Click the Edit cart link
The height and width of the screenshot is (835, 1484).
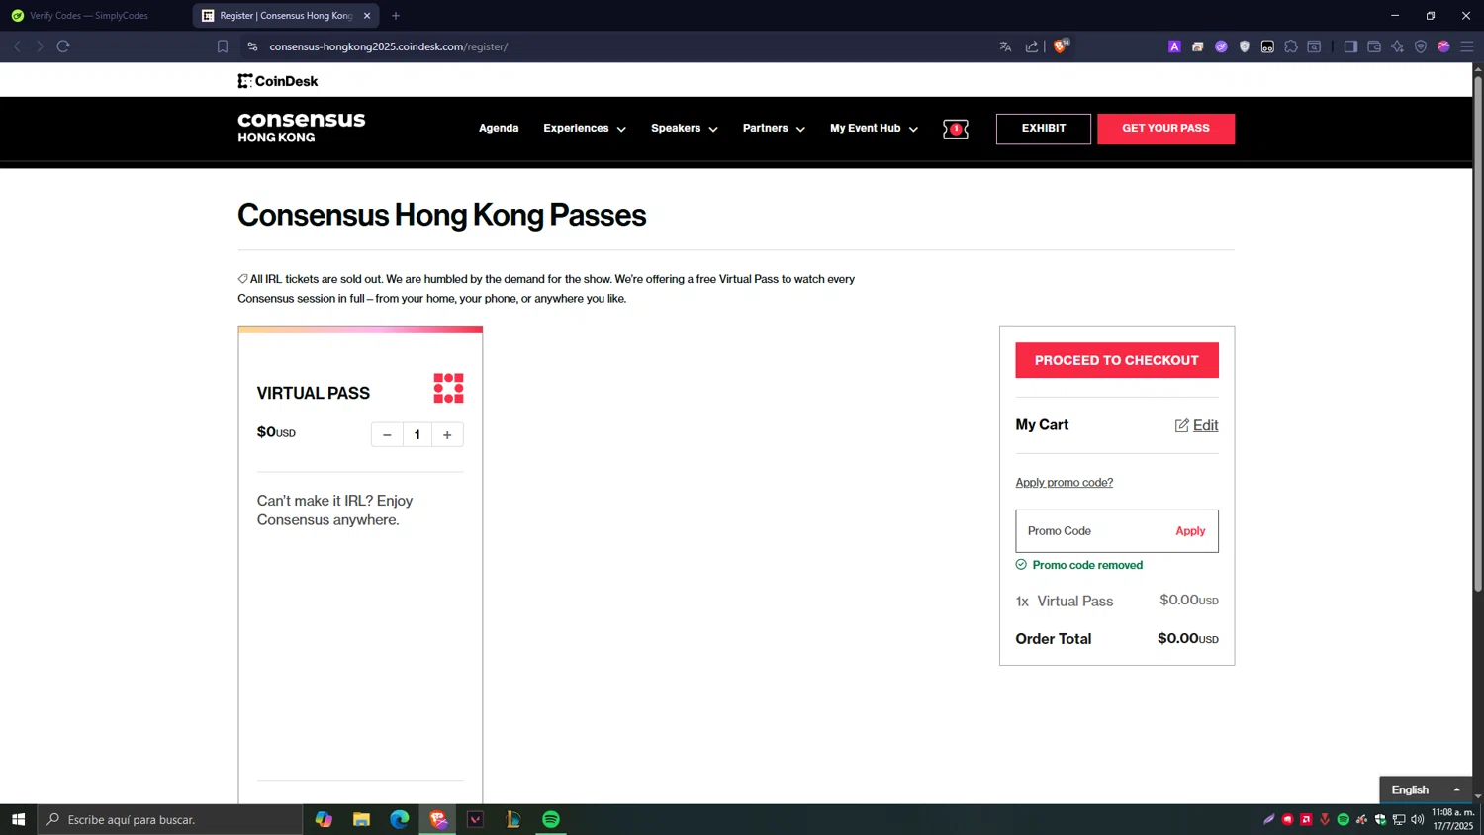click(1205, 425)
